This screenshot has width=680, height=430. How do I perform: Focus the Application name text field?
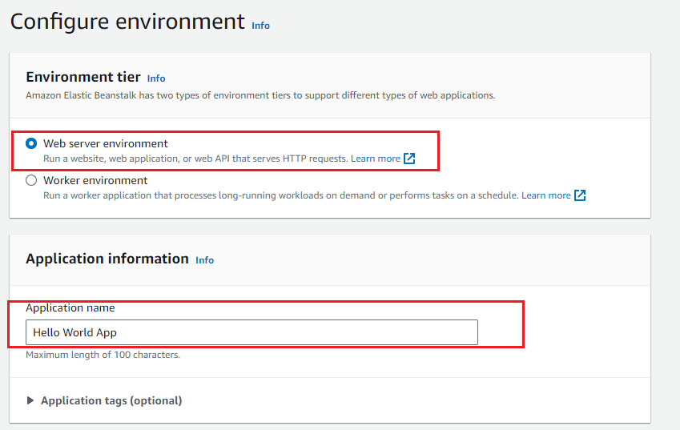click(x=251, y=332)
